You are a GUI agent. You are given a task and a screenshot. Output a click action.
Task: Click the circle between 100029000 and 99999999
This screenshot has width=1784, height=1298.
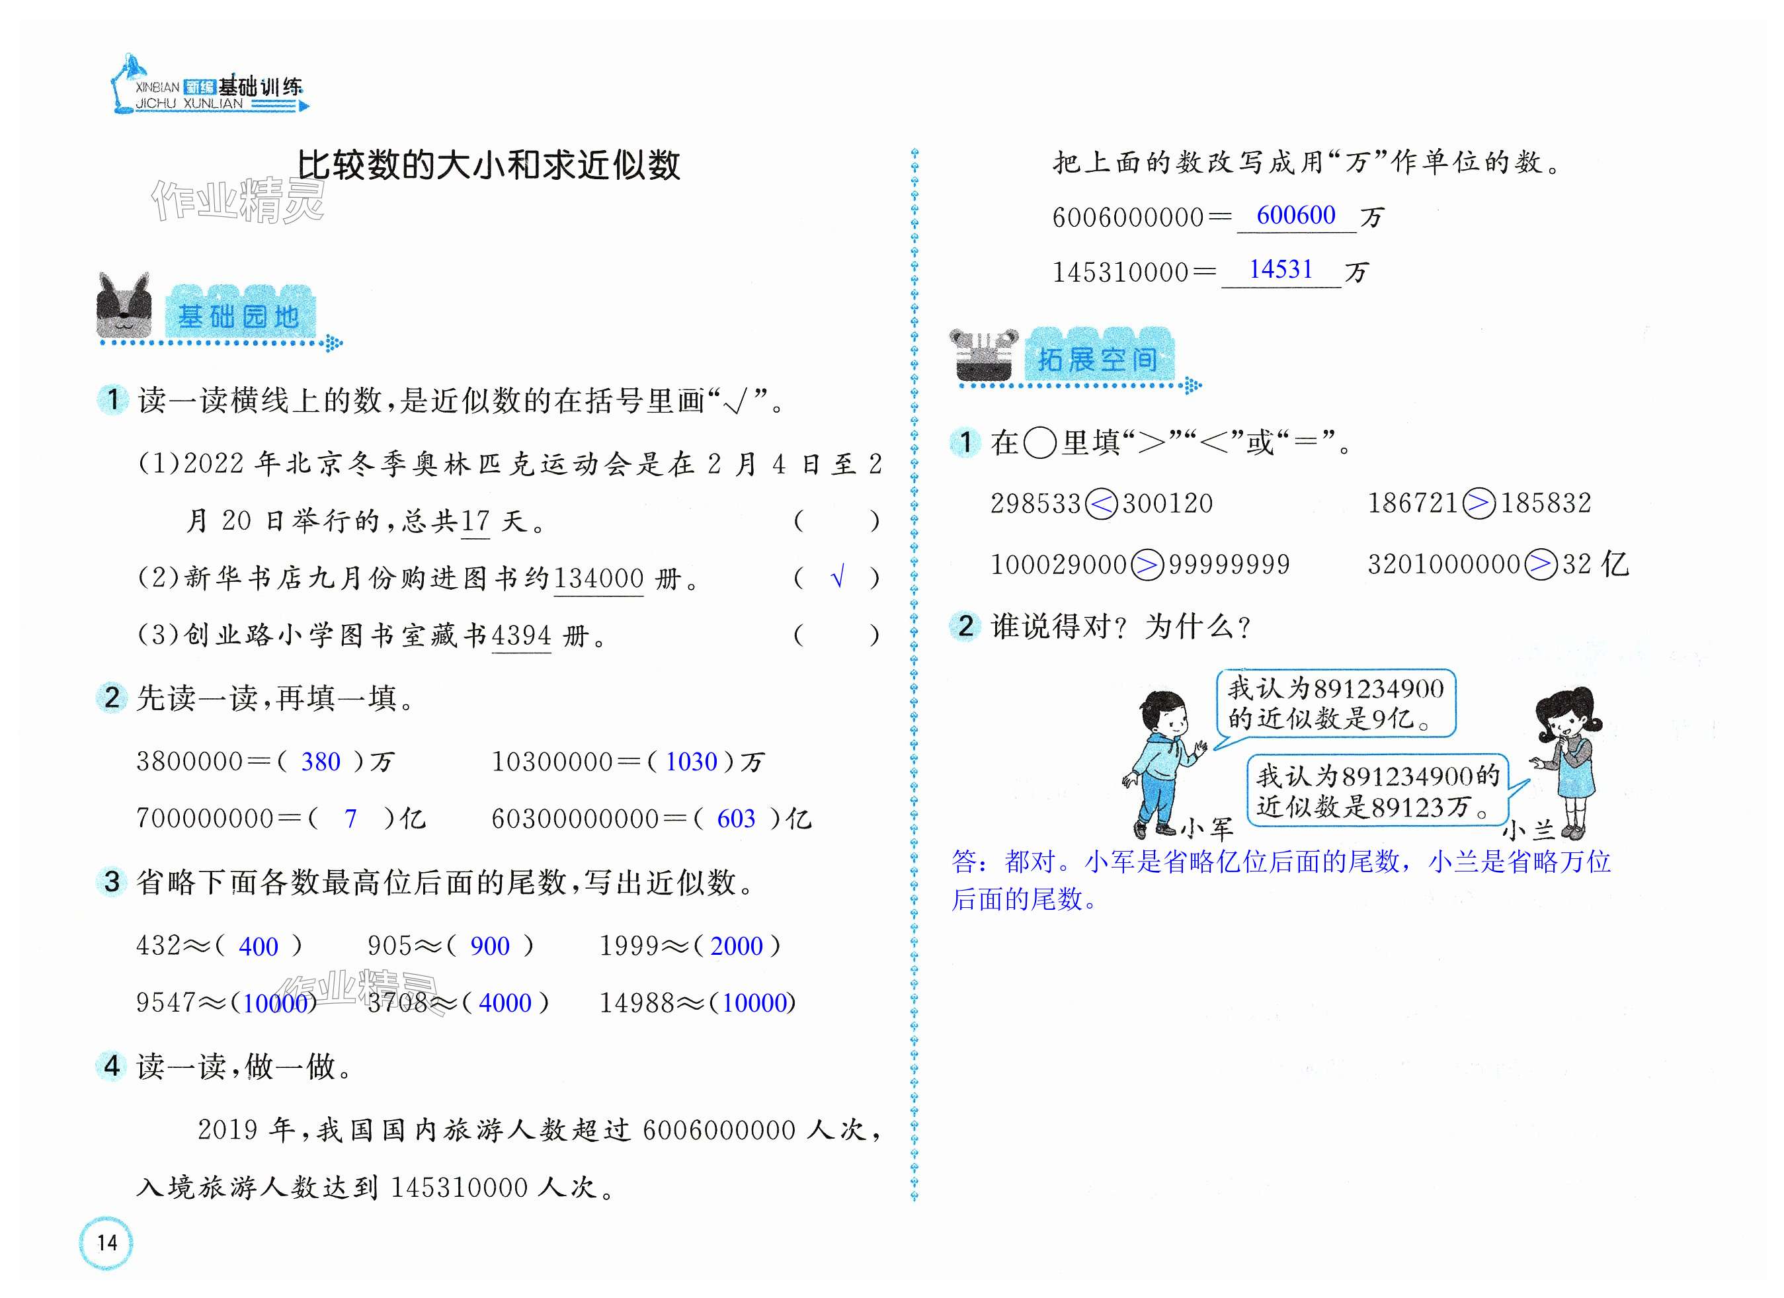[1146, 565]
